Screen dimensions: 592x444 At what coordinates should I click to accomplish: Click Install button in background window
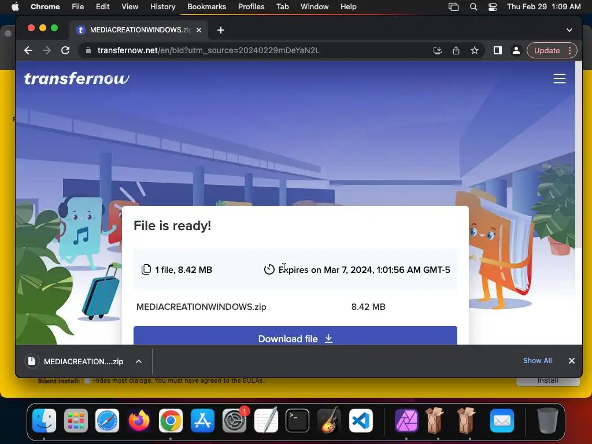[x=548, y=381]
